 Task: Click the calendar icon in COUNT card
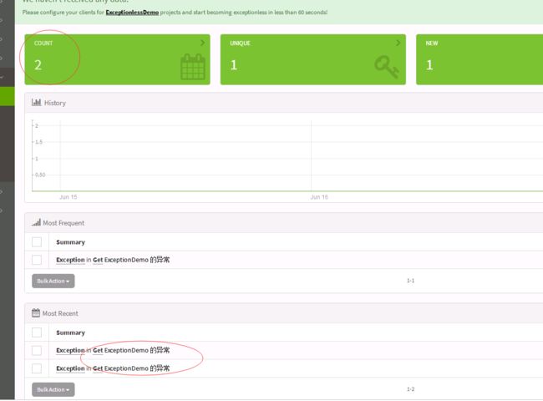[193, 67]
